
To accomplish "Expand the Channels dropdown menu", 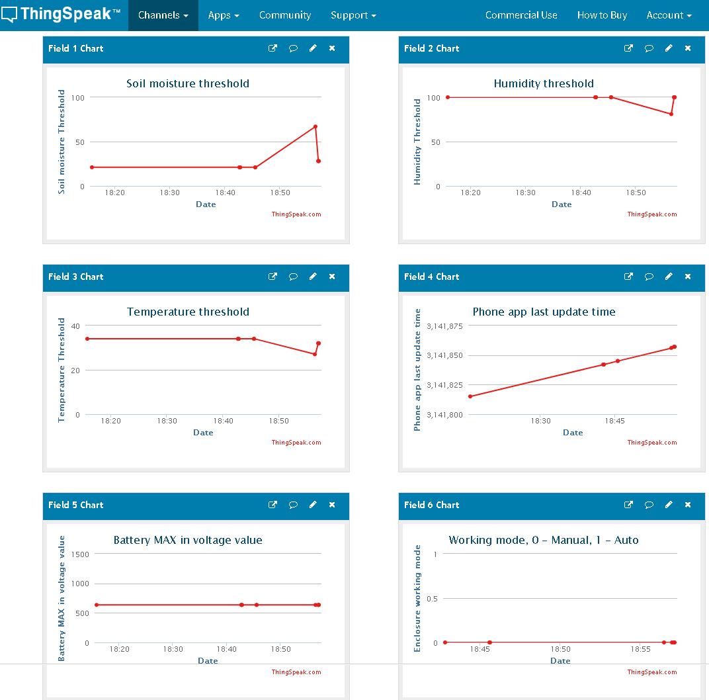I will tap(163, 15).
